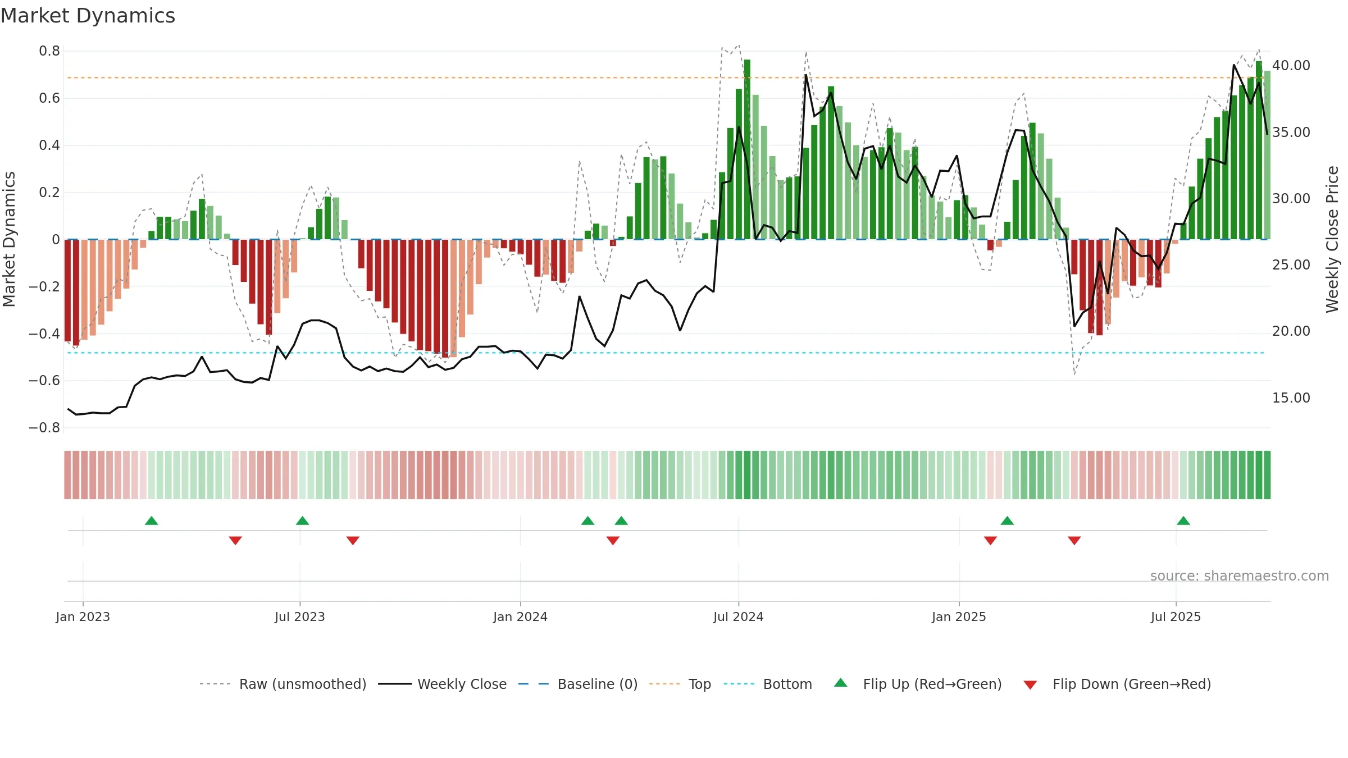Click the −0.8 left axis label
Screen dimensions: 1348x758
44,428
